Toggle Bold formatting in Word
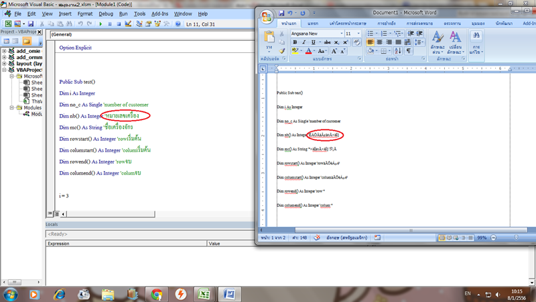This screenshot has height=302, width=536. pos(295,42)
